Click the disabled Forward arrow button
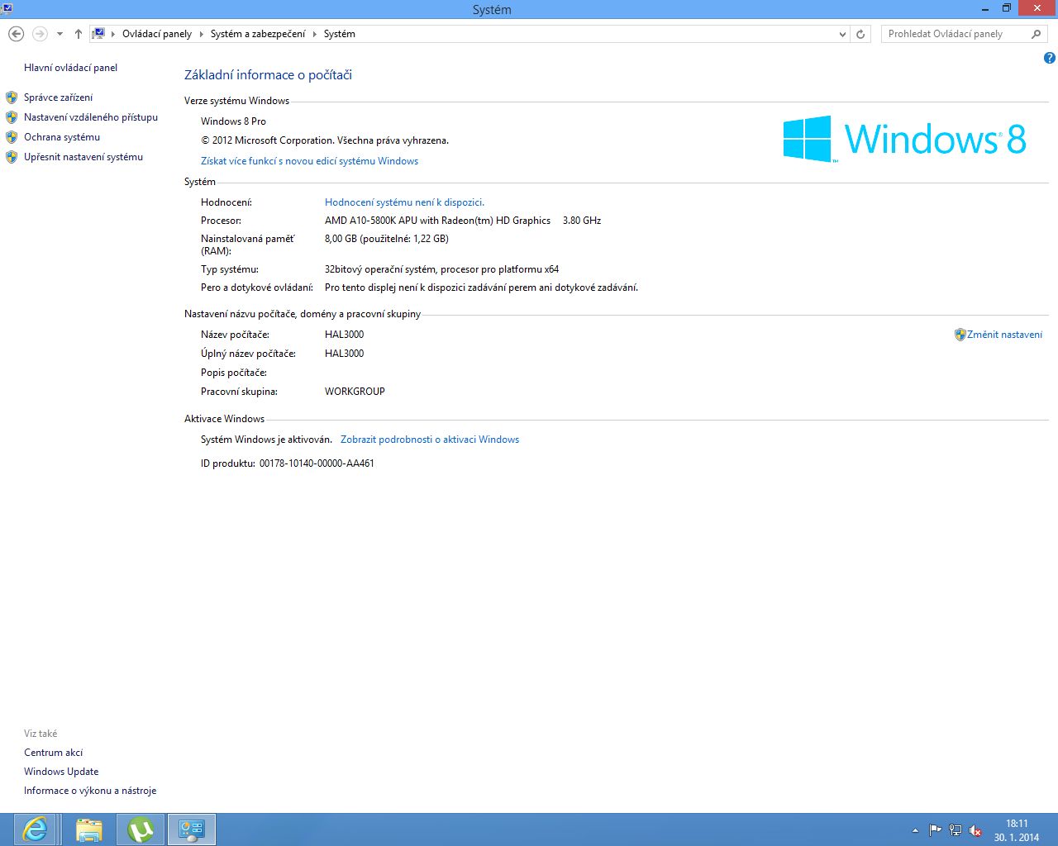 click(40, 34)
